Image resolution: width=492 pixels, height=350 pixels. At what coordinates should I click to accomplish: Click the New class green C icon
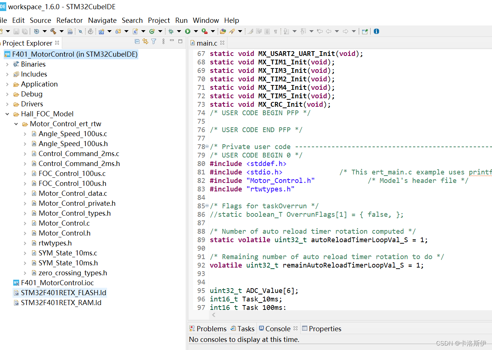click(152, 31)
